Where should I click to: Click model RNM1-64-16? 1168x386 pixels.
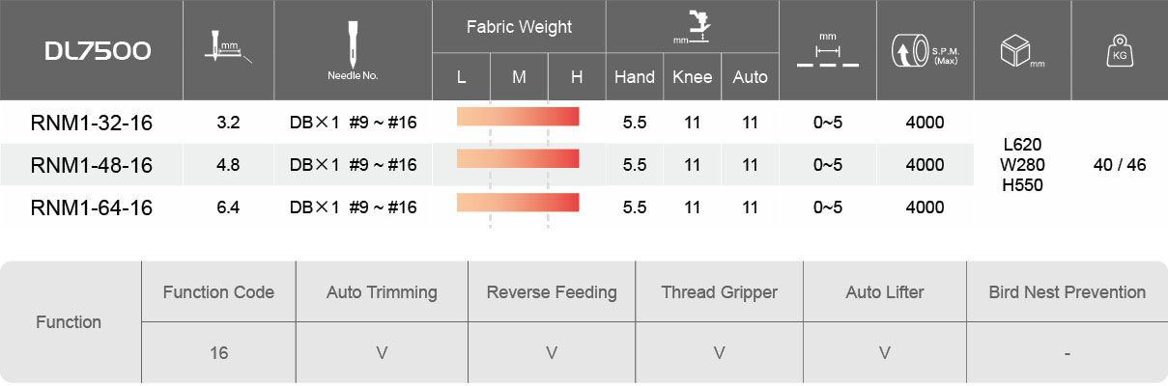[x=92, y=207]
